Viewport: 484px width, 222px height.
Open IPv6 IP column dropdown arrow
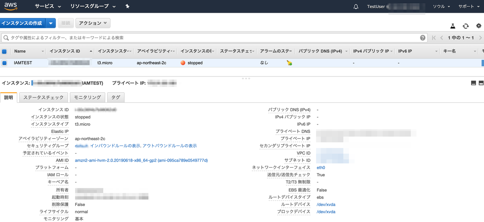coord(436,51)
